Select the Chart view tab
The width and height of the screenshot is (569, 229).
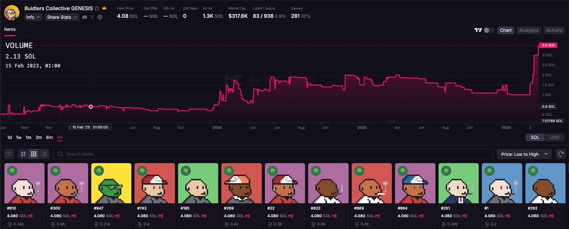(x=506, y=30)
